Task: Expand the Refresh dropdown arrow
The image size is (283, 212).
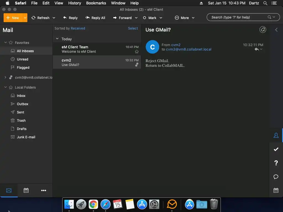Action: click(x=54, y=18)
